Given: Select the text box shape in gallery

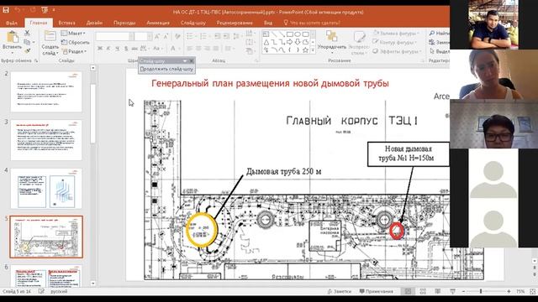Looking at the screenshot, I should click(x=266, y=34).
